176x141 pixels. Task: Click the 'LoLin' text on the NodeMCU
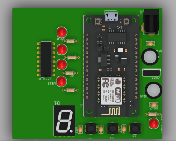115,27
